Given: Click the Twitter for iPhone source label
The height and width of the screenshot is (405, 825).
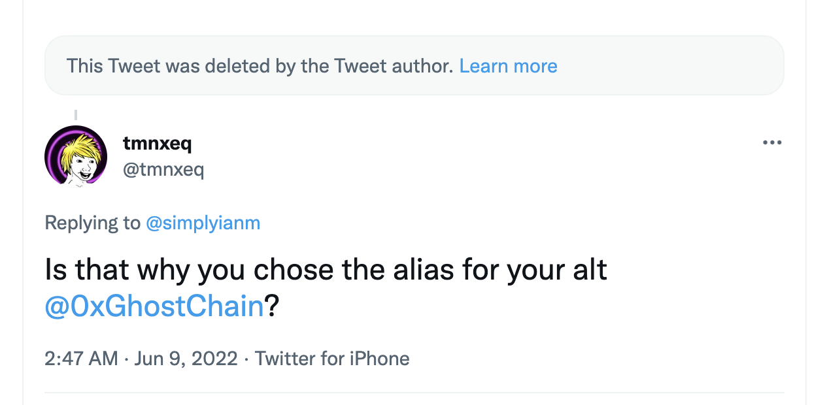Looking at the screenshot, I should pos(332,359).
